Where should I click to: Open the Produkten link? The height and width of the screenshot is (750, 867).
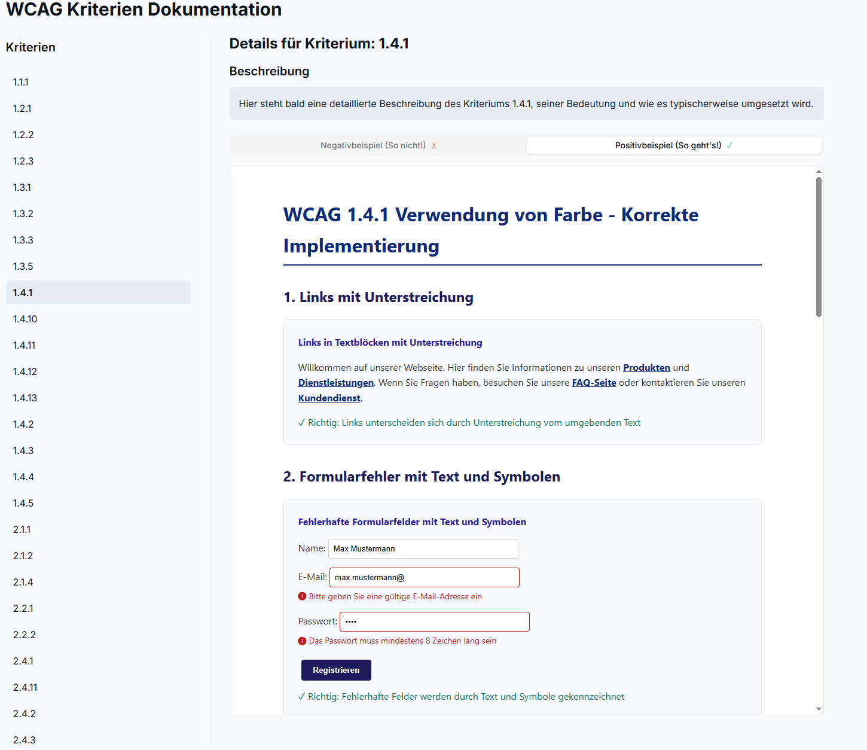pyautogui.click(x=646, y=367)
